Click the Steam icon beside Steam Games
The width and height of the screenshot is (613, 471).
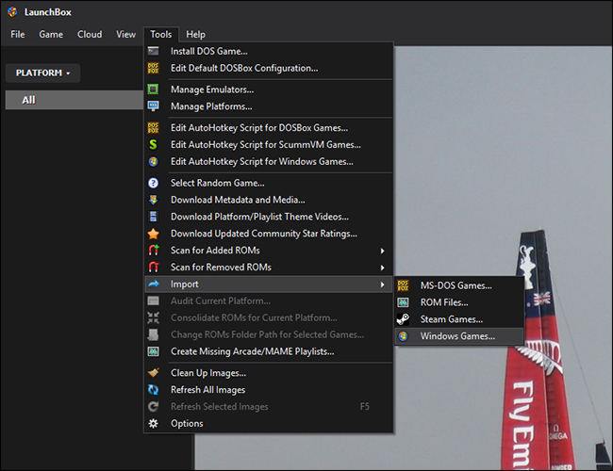pyautogui.click(x=403, y=319)
